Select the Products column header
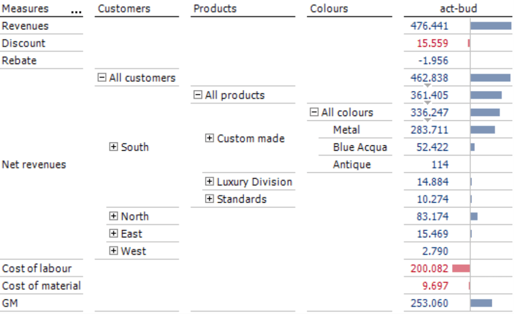Viewport: 514px width, 314px height. coord(215,9)
